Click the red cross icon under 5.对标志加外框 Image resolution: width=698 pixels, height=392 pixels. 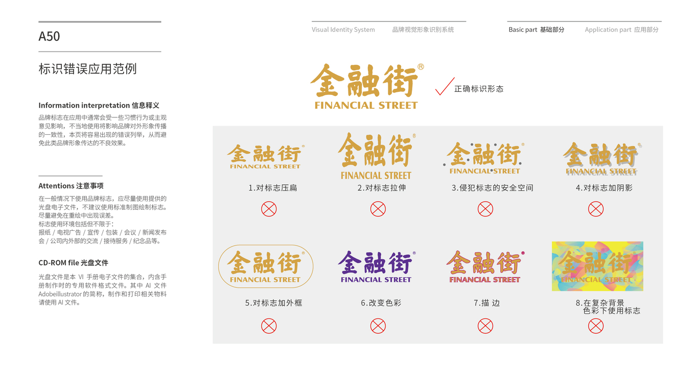coord(269,326)
